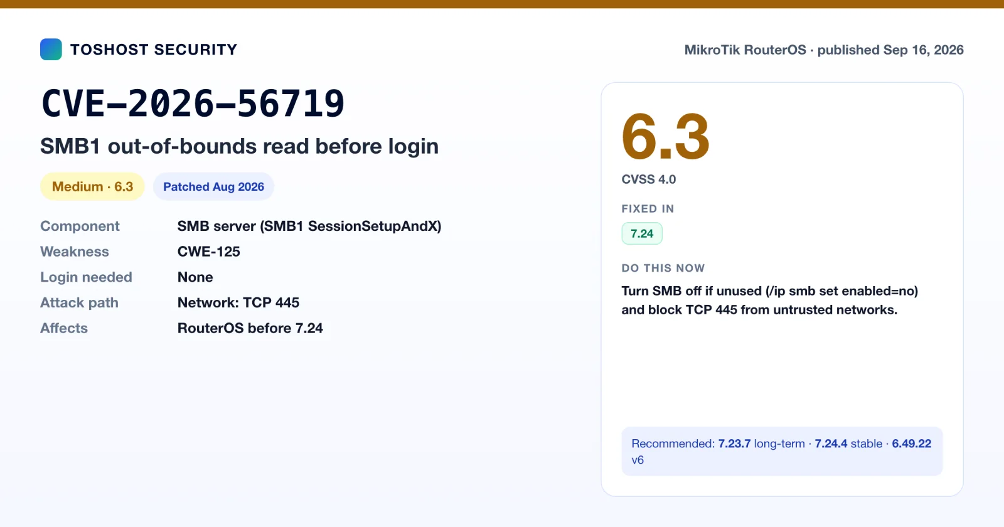Click the SMB1 out-of-bounds read title
The width and height of the screenshot is (1004, 527).
click(x=239, y=146)
